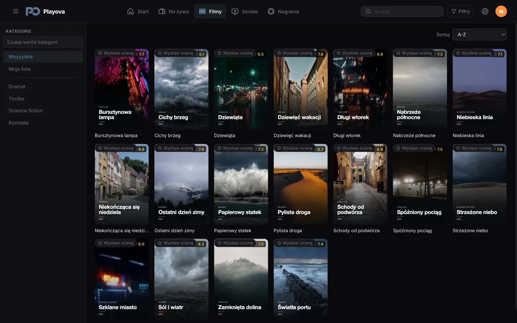Open the Niebieska linia title link
Image resolution: width=517 pixels, height=323 pixels.
pos(468,135)
